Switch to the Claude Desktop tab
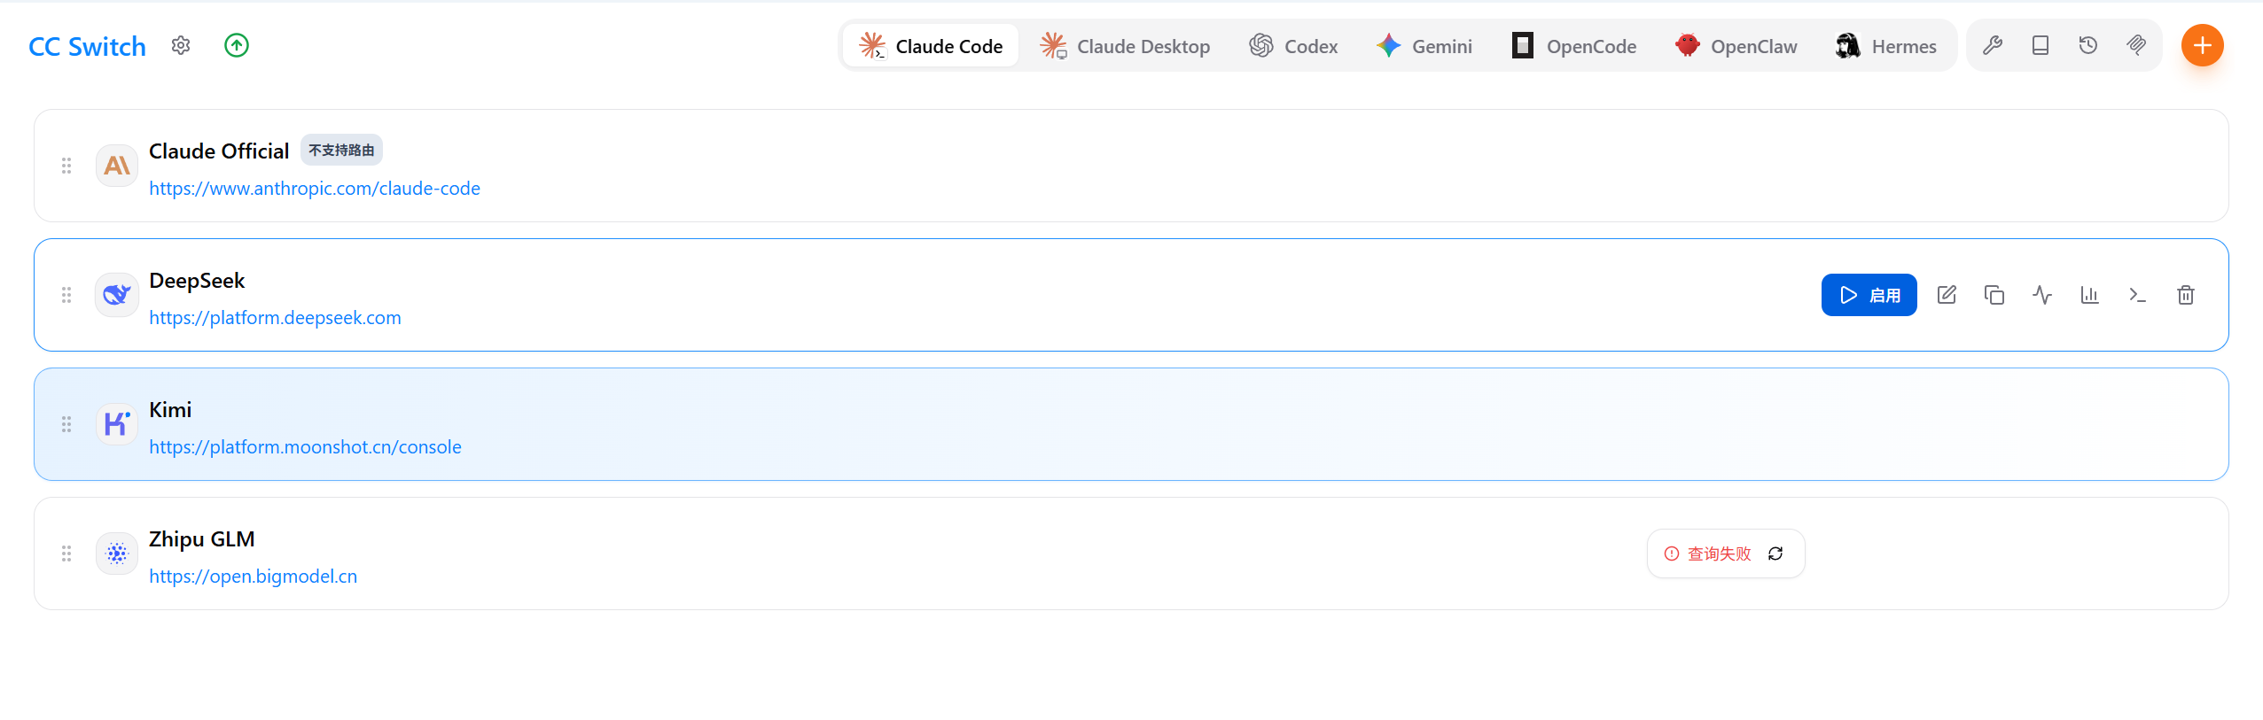The image size is (2263, 720). tap(1125, 45)
